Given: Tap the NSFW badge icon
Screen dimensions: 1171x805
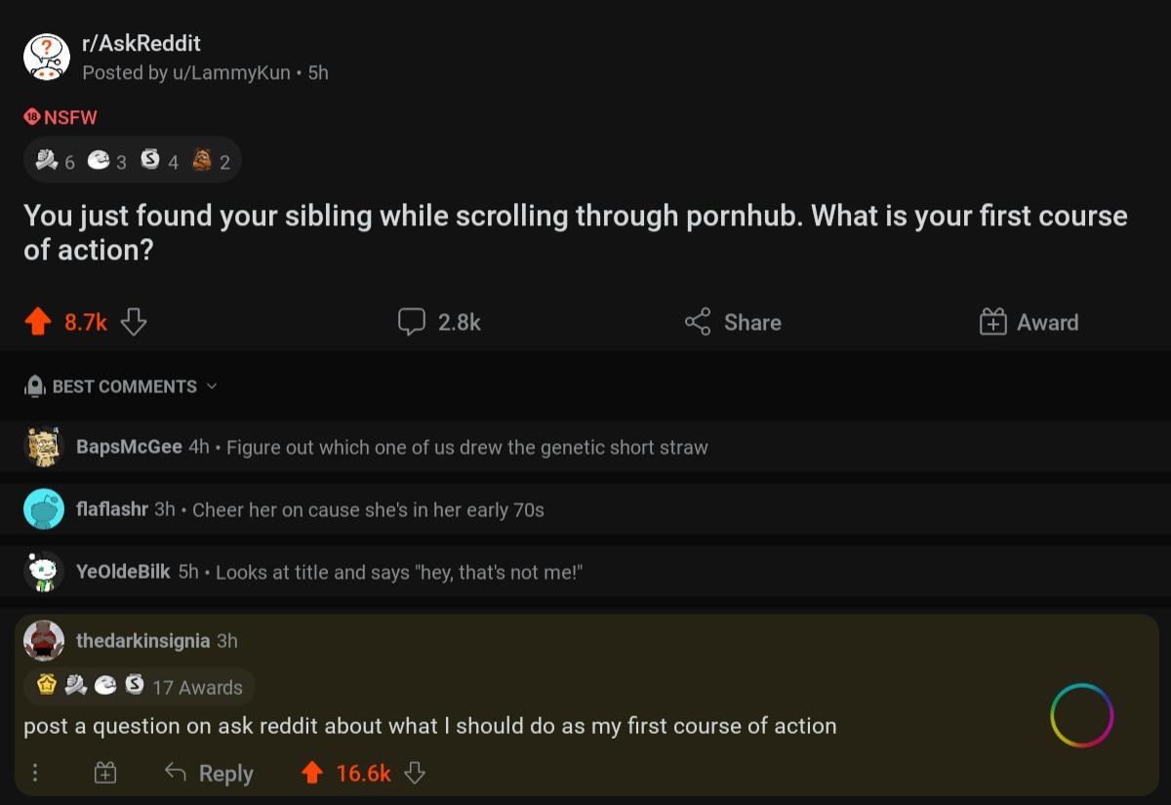Looking at the screenshot, I should click(x=29, y=117).
